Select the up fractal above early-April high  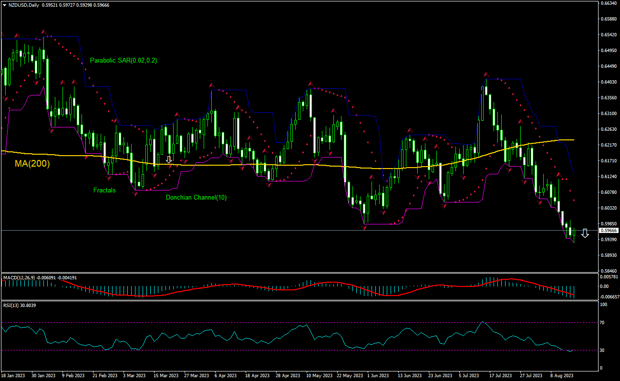(211, 85)
